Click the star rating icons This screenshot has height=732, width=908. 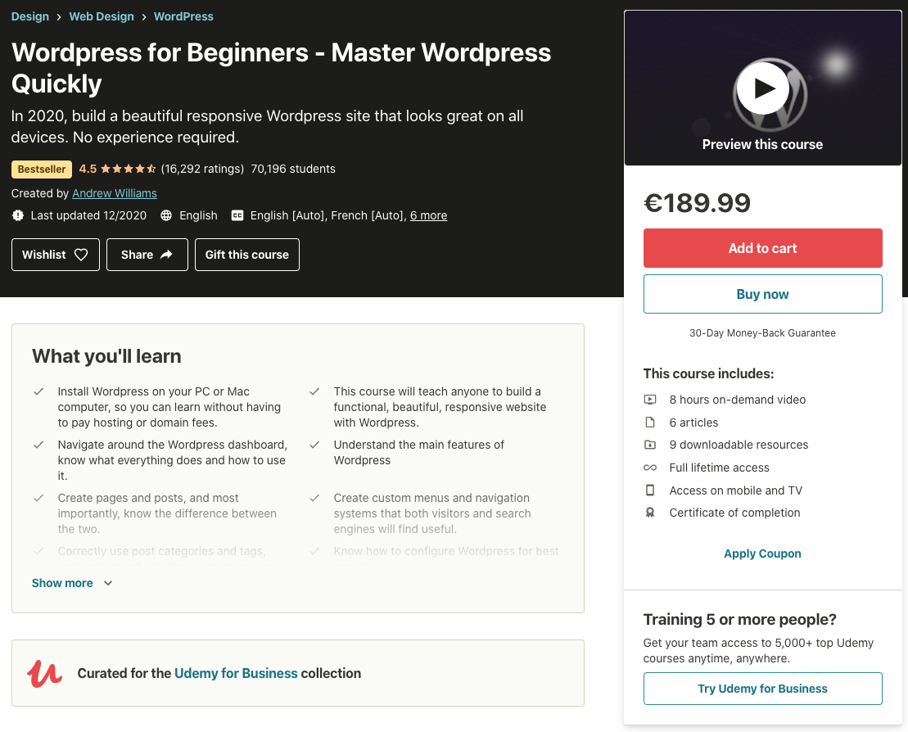click(128, 169)
